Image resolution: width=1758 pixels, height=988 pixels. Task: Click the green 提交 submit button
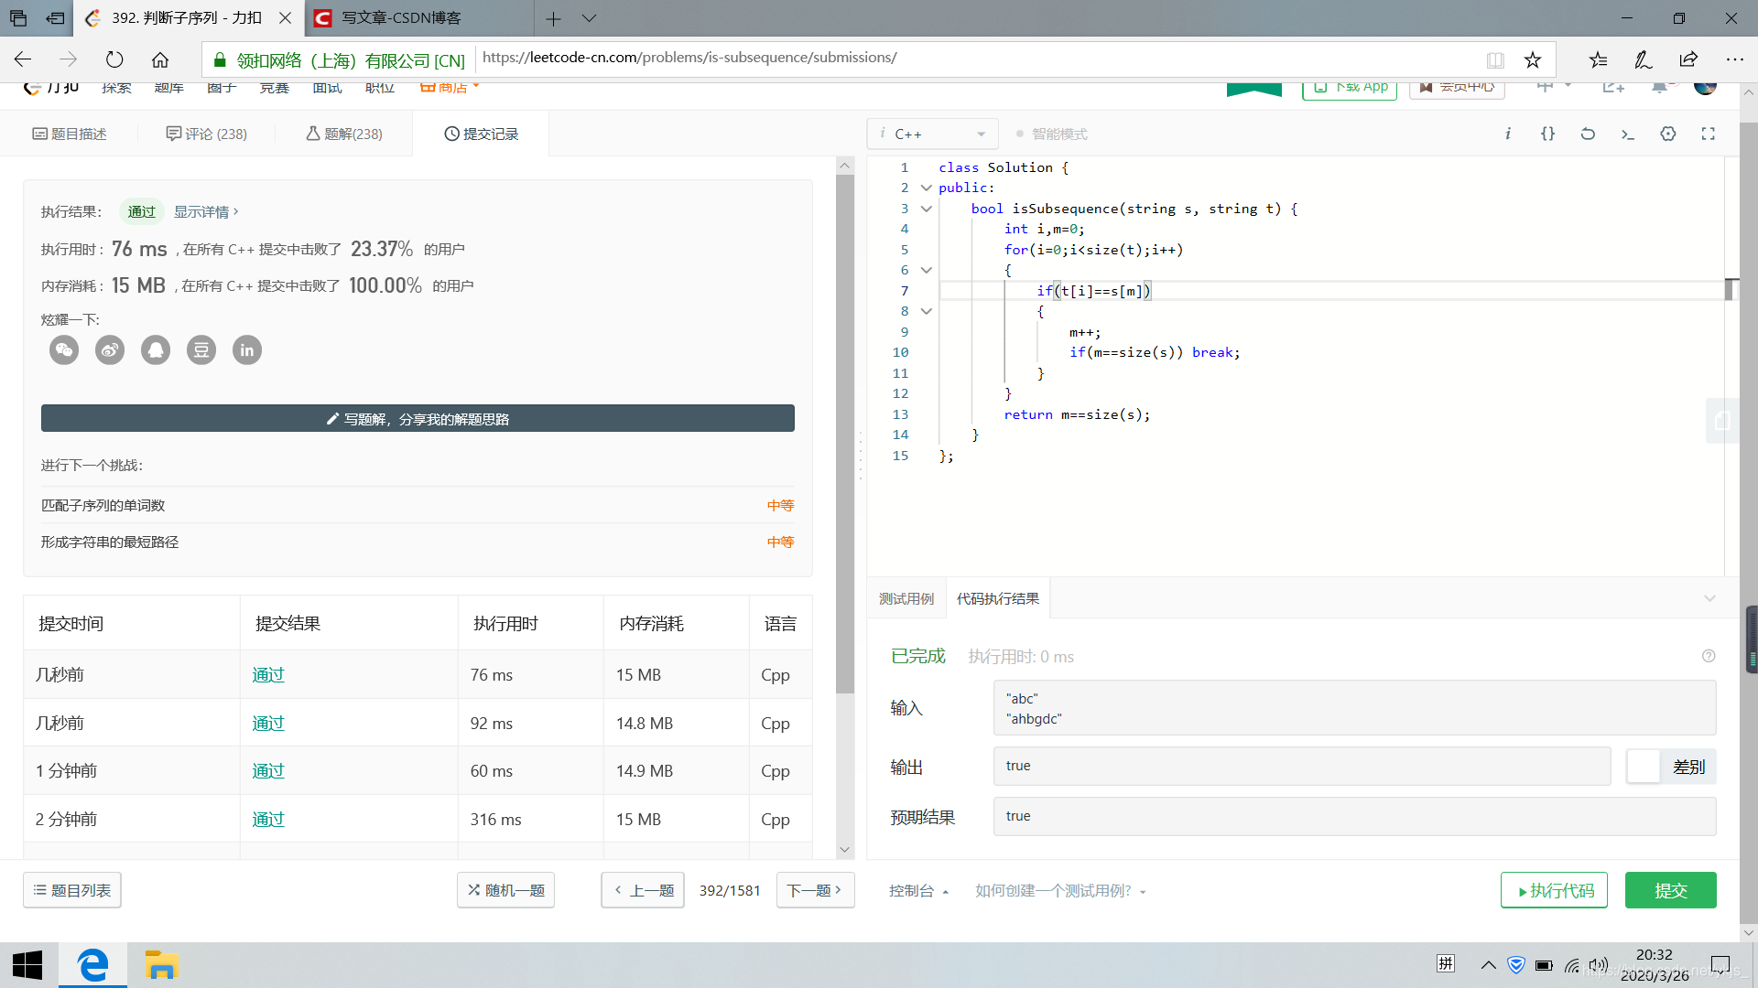[1670, 890]
